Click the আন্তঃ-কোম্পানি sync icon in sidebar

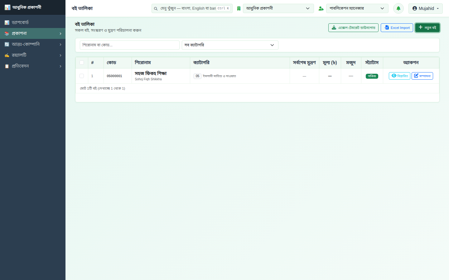(7, 44)
